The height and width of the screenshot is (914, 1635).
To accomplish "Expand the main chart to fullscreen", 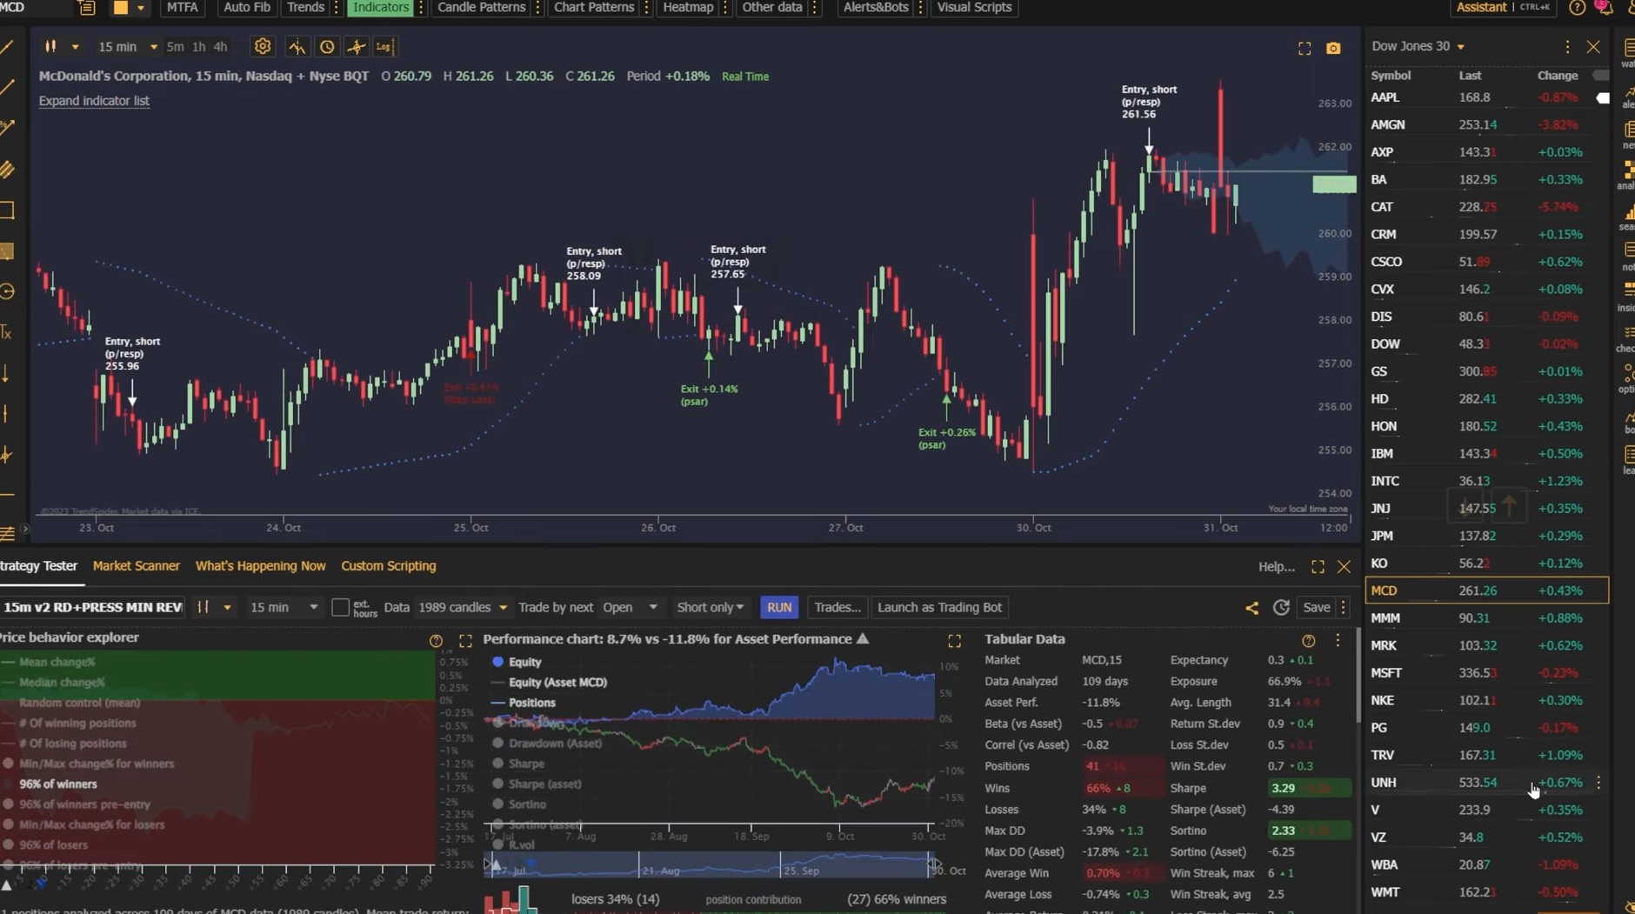I will (x=1305, y=49).
